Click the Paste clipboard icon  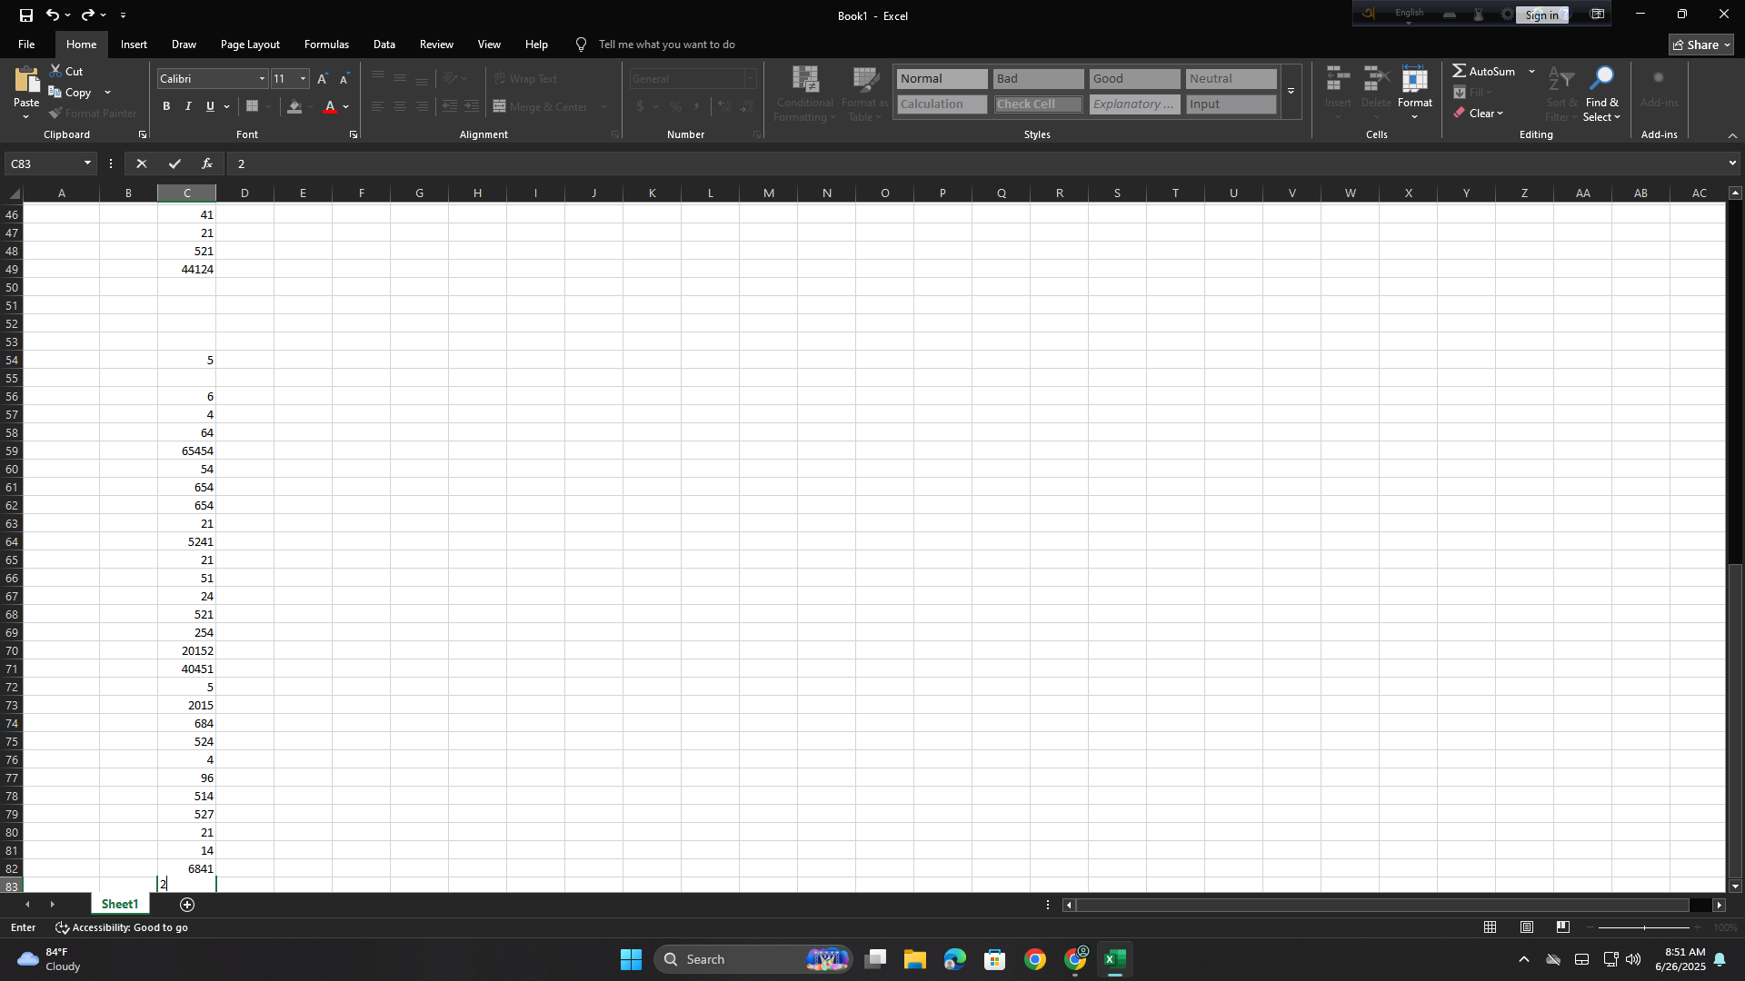coord(26,81)
